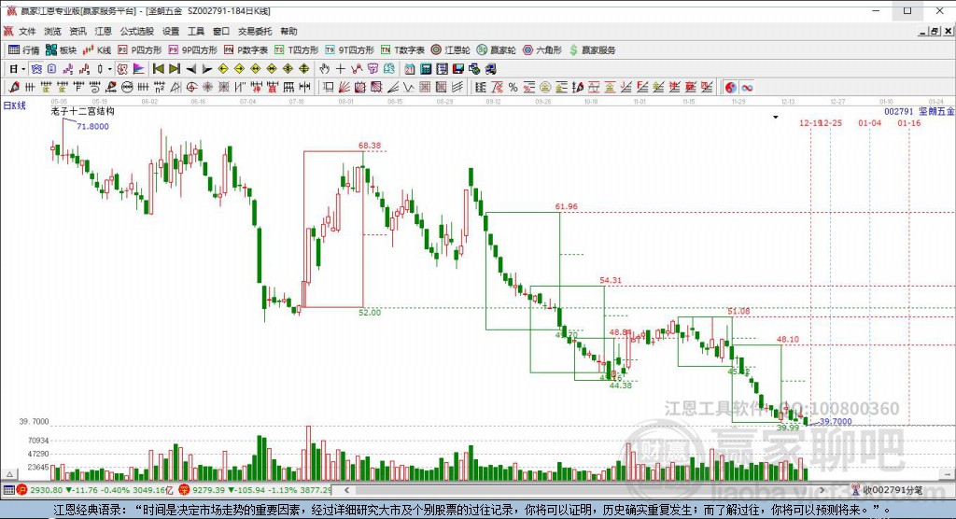The height and width of the screenshot is (519, 956).
Task: Open the 江恩轮 tool
Action: [x=451, y=50]
